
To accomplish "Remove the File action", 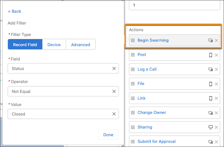I will 217,84.
